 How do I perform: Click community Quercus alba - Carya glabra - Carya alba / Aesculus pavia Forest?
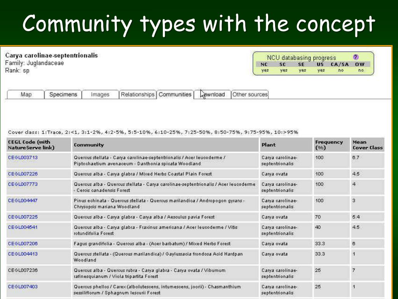(144, 217)
